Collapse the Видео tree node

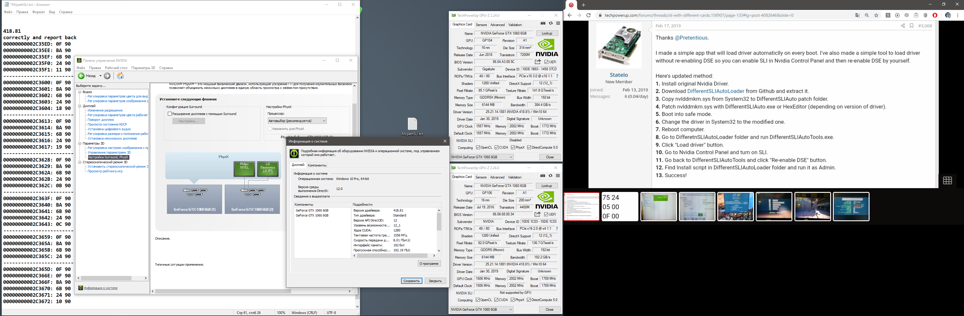click(80, 92)
